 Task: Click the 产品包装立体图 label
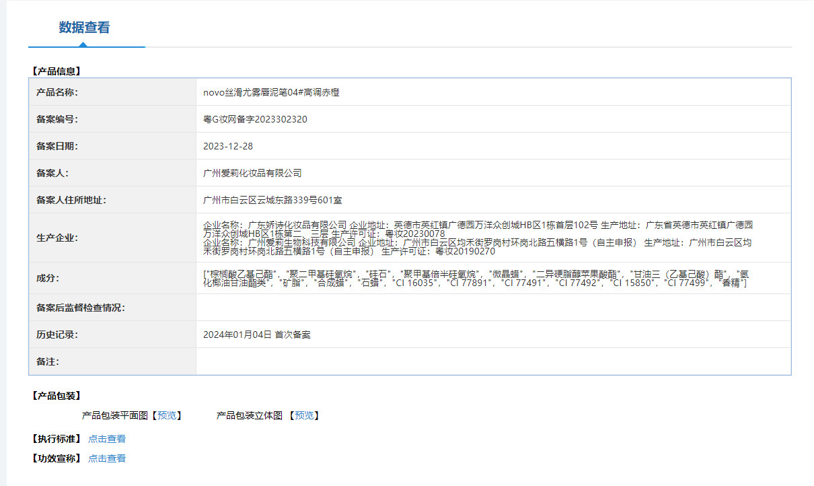click(x=249, y=416)
